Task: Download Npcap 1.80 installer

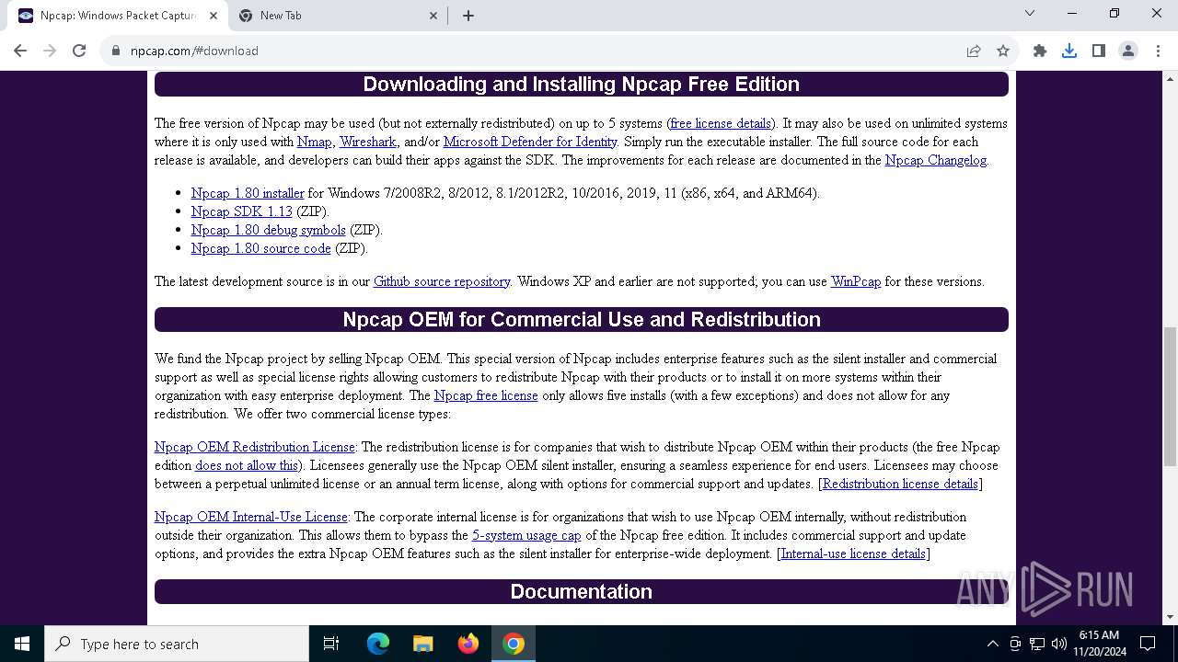Action: pos(248,193)
